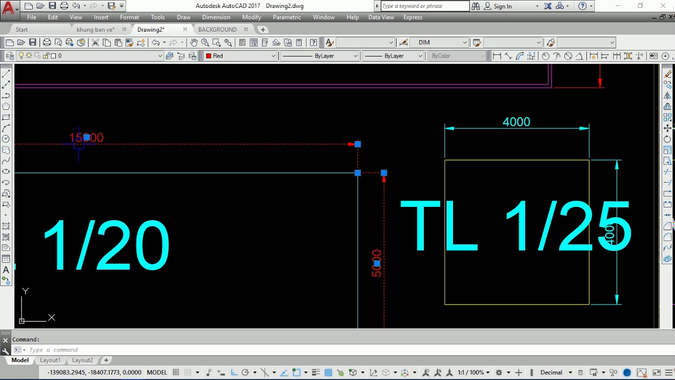Open the File menu
Viewport: 675px width, 380px height.
point(32,17)
